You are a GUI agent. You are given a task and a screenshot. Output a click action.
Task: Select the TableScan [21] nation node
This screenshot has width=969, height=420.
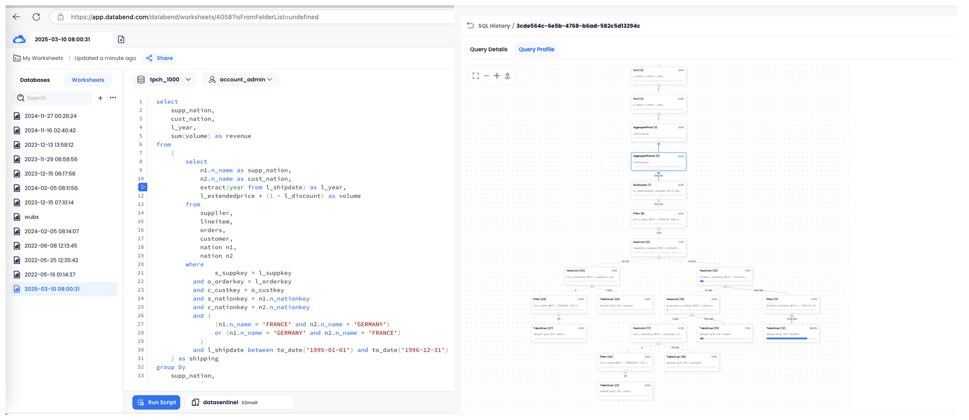tap(625, 391)
